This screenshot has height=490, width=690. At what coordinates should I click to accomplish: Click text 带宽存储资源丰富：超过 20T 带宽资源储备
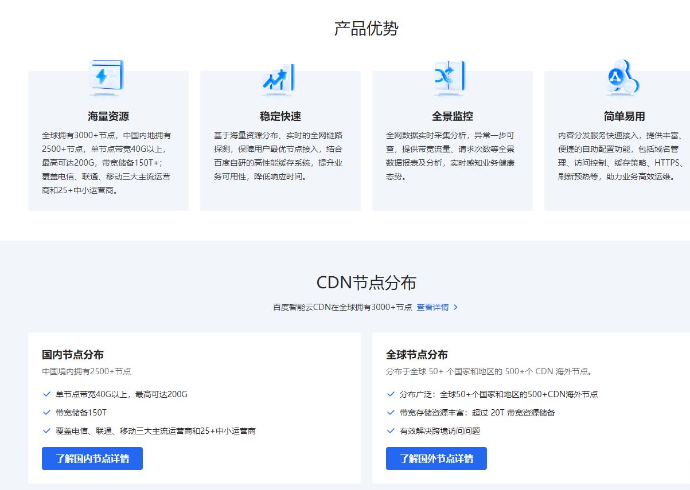pos(477,413)
